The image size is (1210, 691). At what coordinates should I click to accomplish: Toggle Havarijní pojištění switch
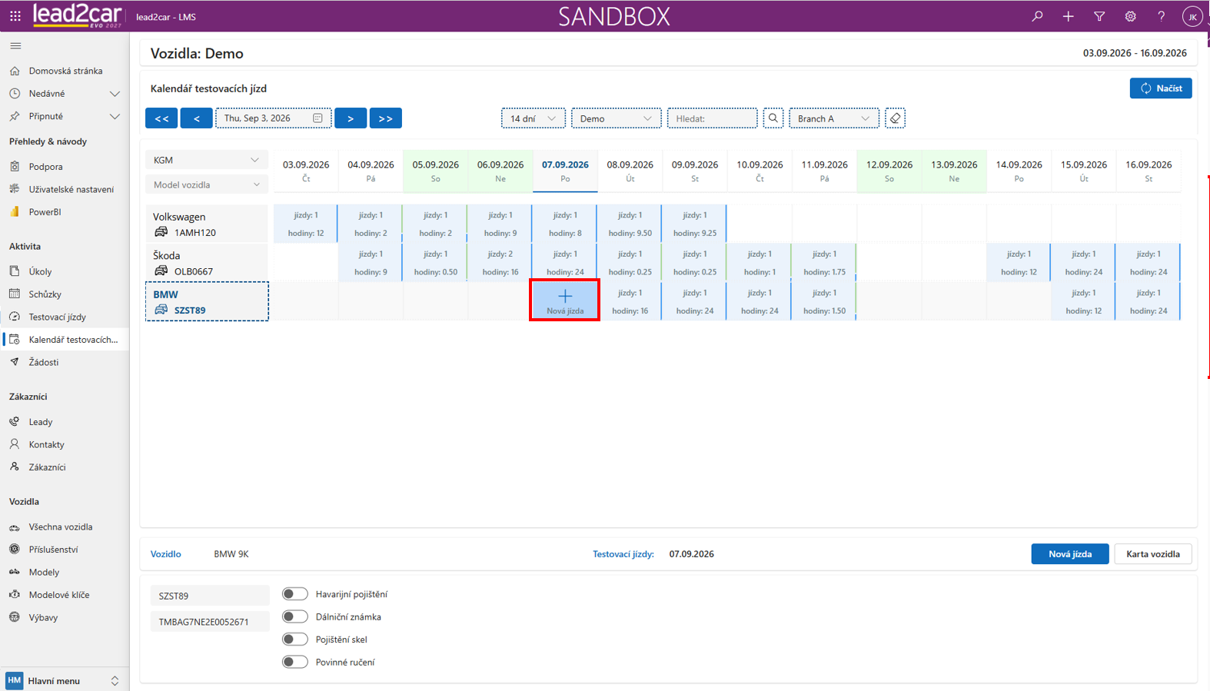pyautogui.click(x=294, y=594)
